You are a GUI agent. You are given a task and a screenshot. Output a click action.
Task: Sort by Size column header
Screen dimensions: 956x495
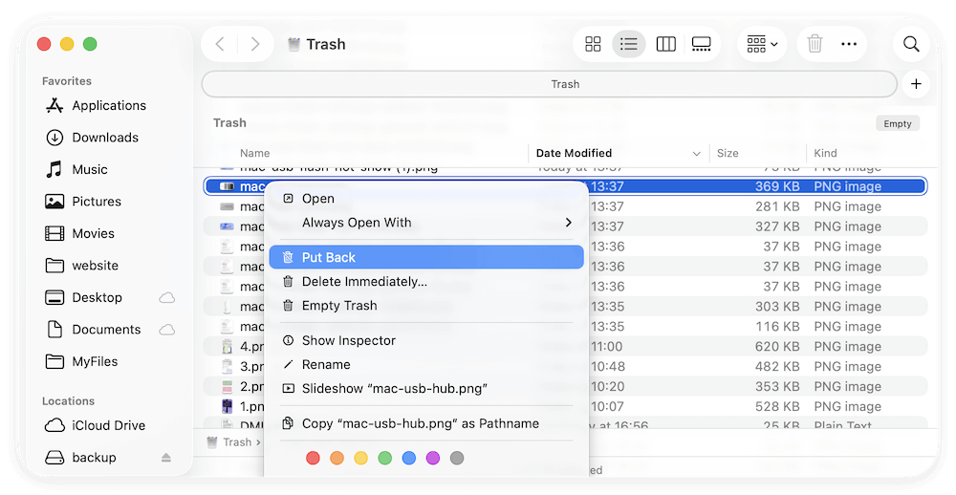pos(728,153)
